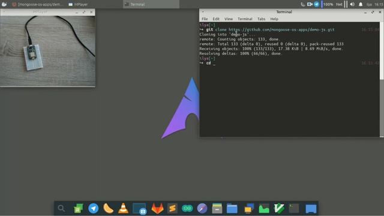Click the ilya user label in top panel

coord(369,4)
